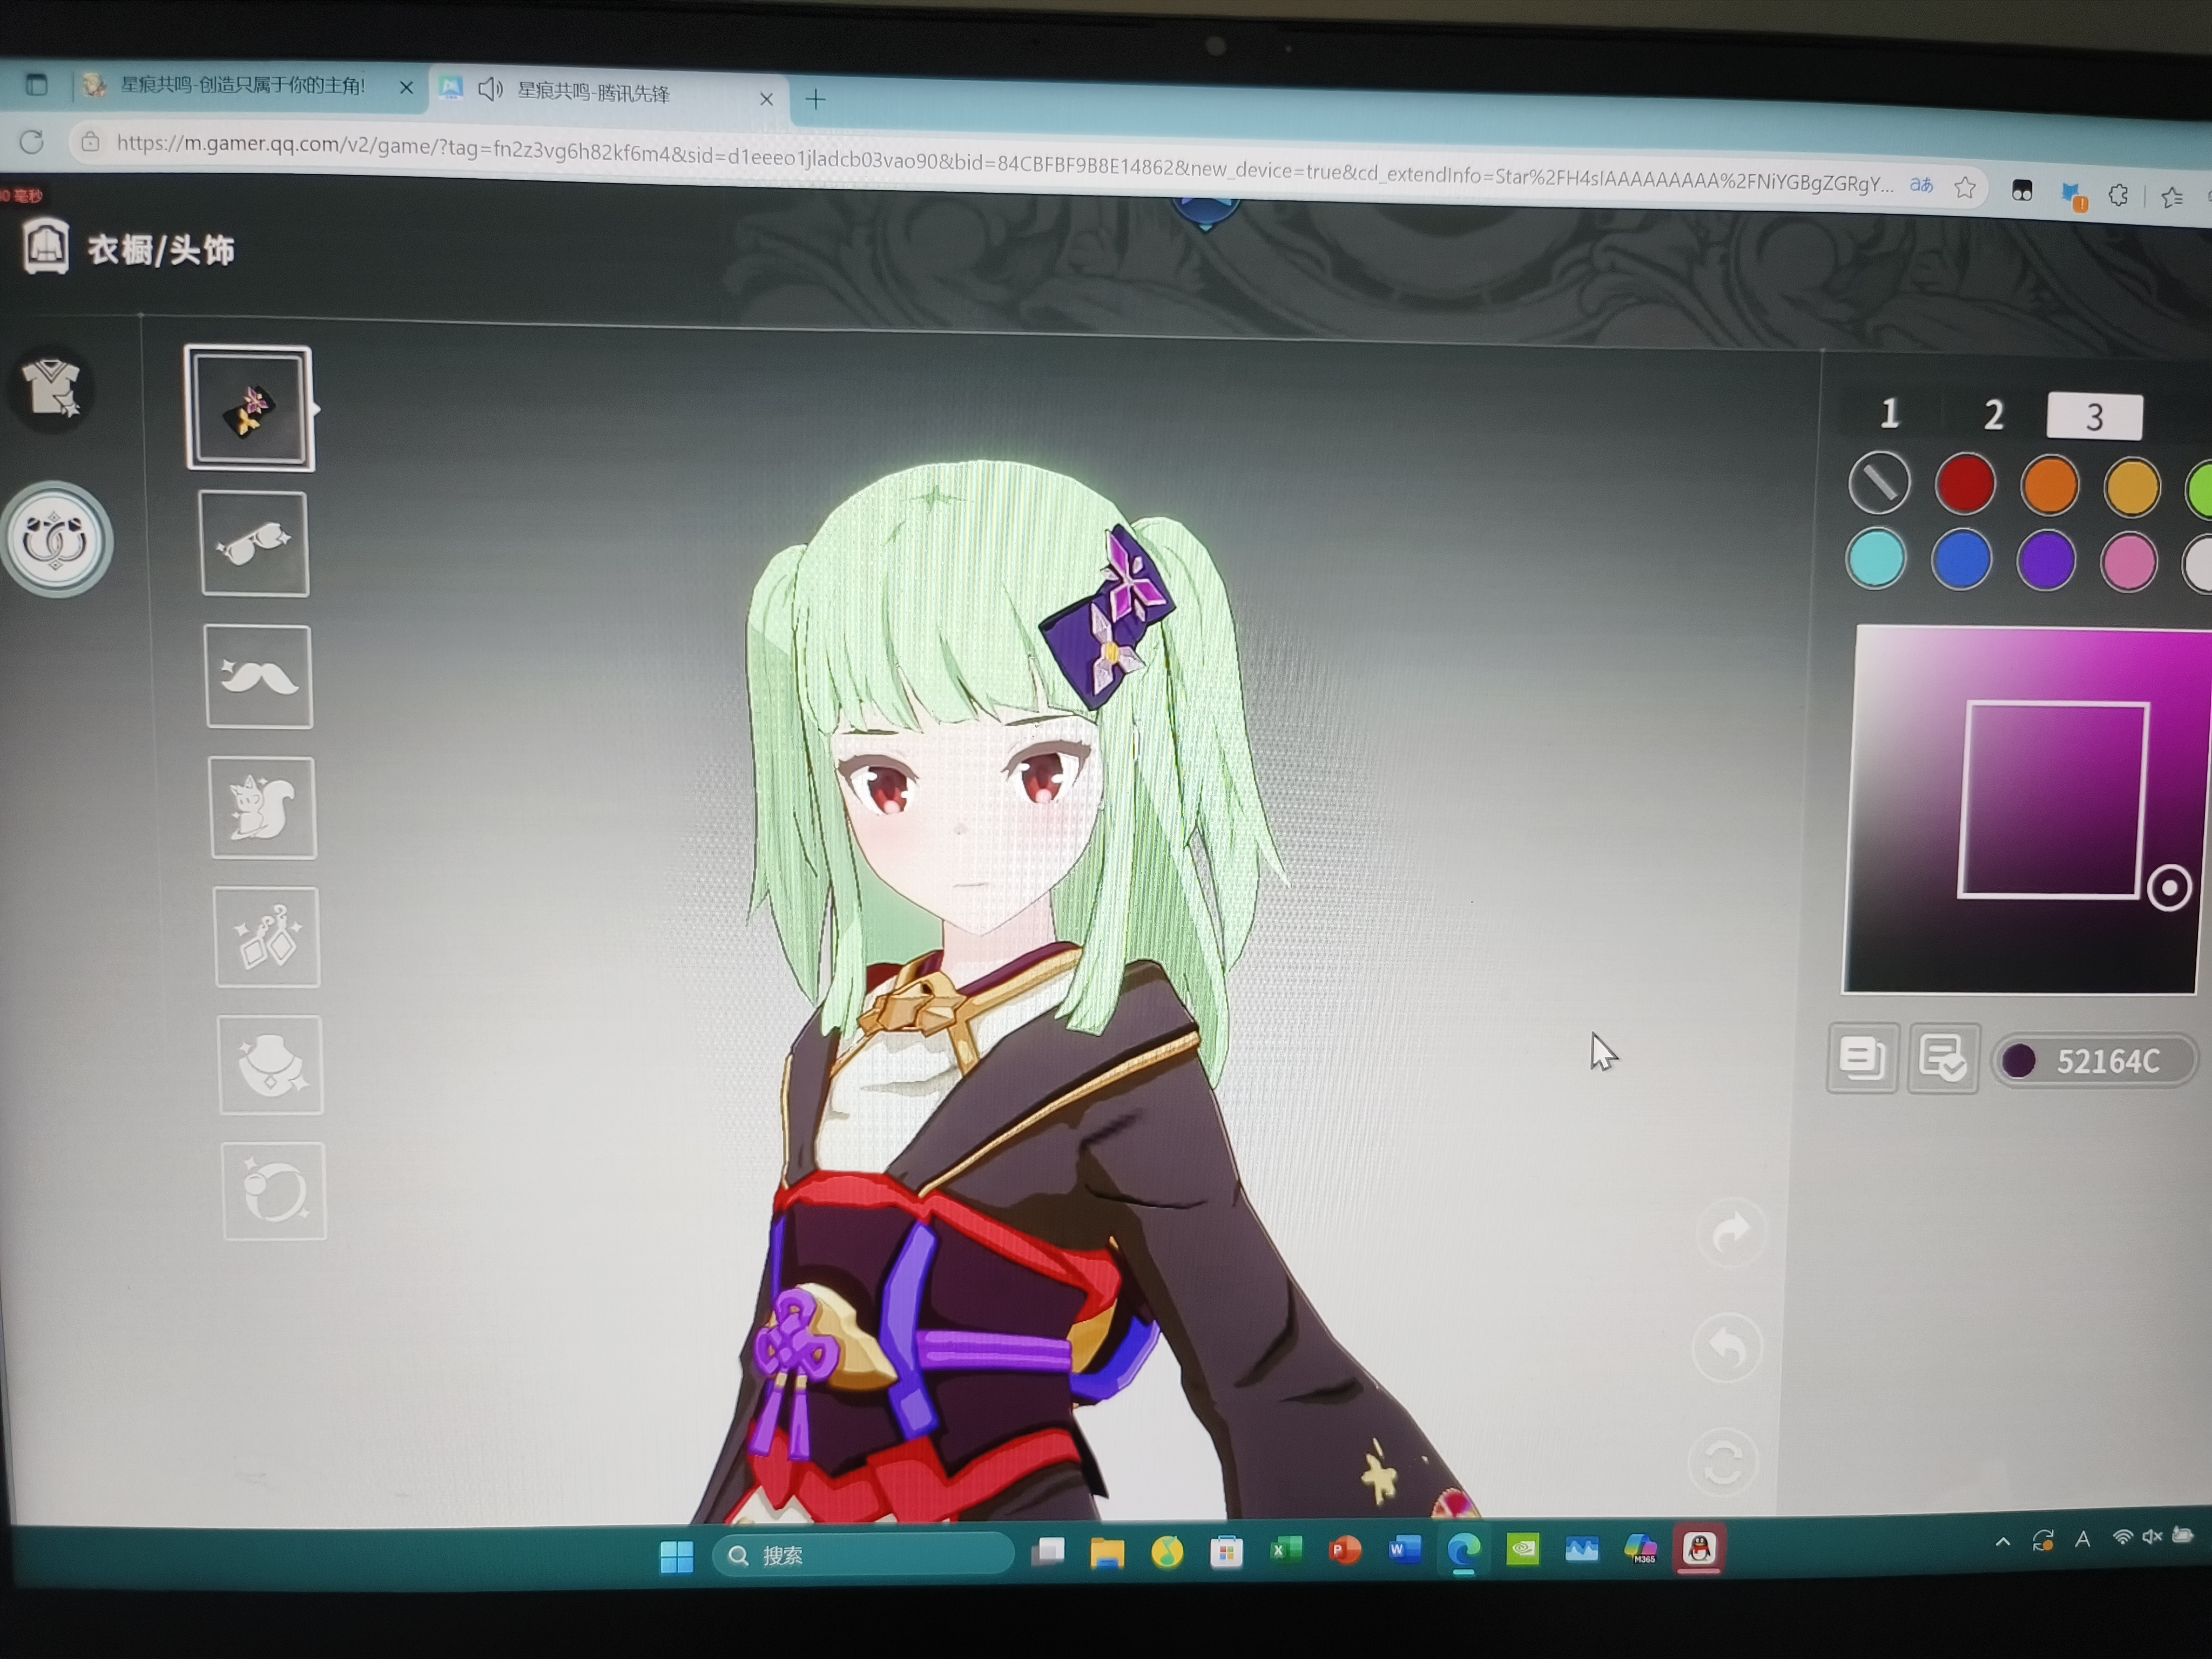Pick the red color swatch

(x=1964, y=484)
